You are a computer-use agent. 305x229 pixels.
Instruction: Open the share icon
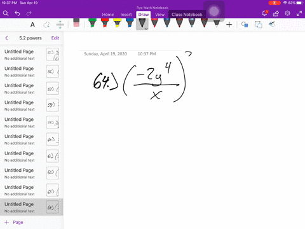[276, 13]
